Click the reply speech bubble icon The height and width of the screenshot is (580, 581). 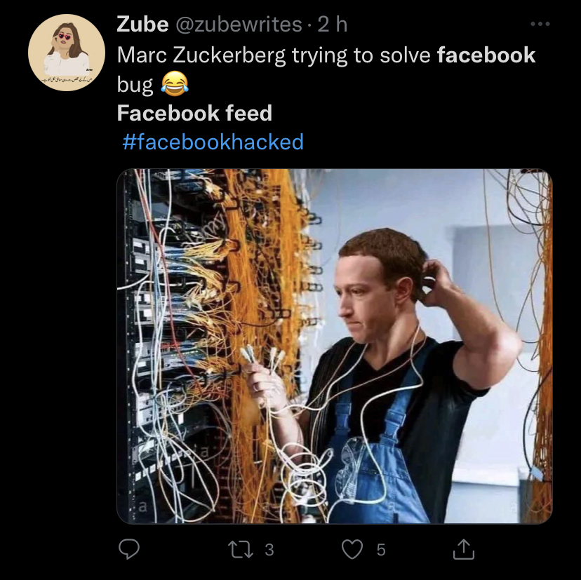128,549
